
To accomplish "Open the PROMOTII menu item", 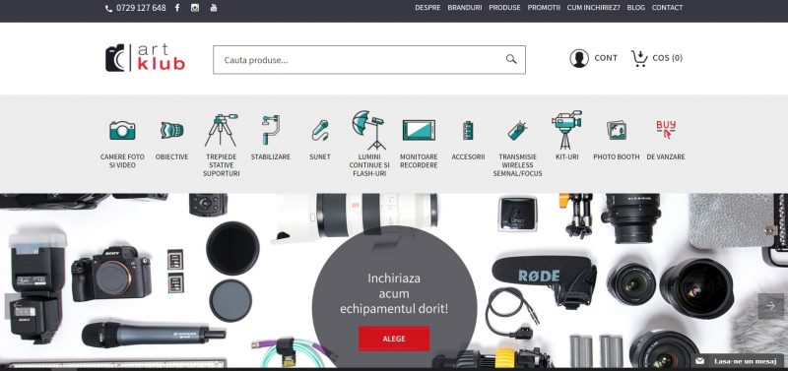I will click(544, 8).
